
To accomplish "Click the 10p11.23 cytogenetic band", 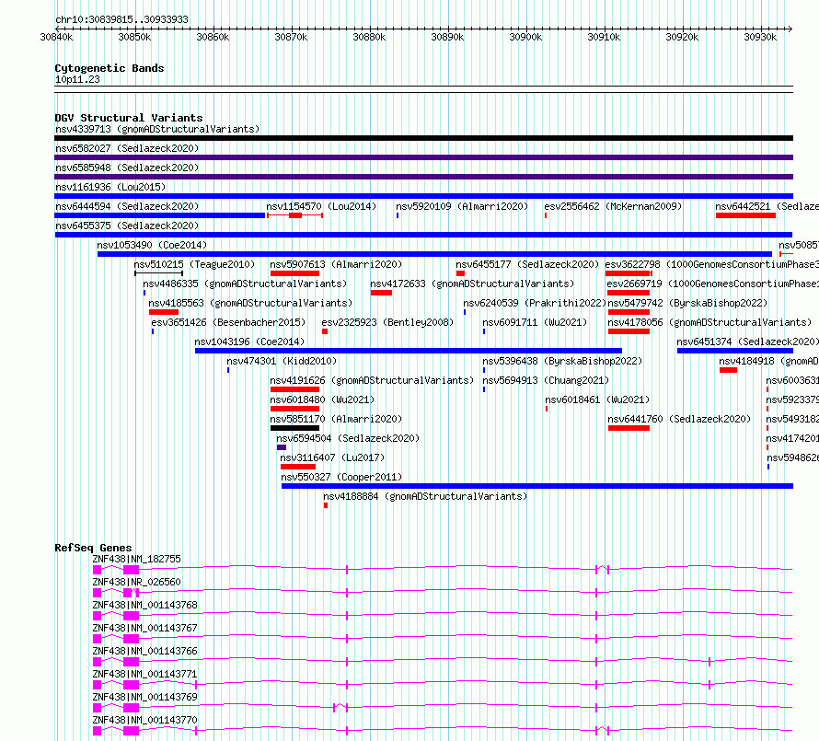I will [x=77, y=79].
